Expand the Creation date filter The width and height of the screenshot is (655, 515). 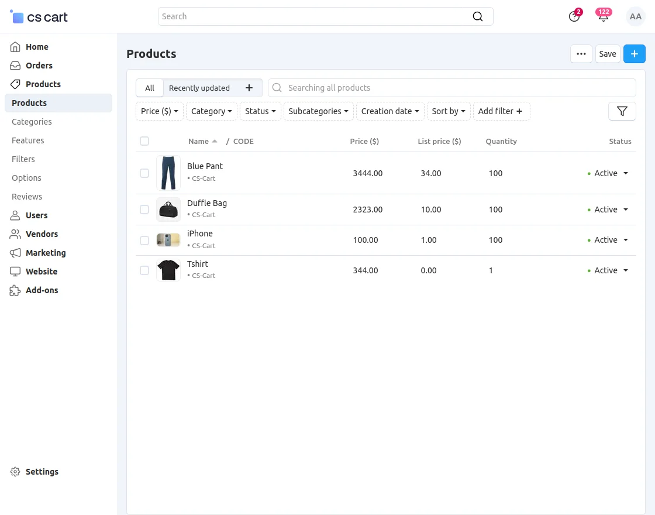[x=390, y=111]
